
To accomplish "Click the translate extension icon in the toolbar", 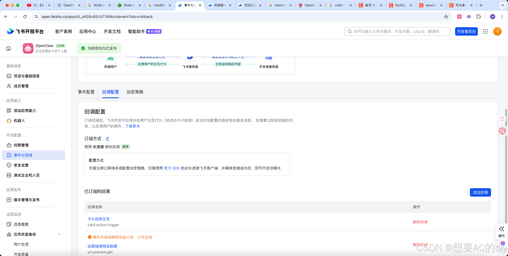I will pyautogui.click(x=459, y=17).
